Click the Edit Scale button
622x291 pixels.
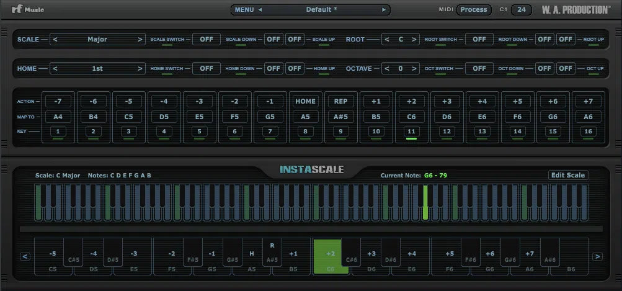(x=568, y=175)
